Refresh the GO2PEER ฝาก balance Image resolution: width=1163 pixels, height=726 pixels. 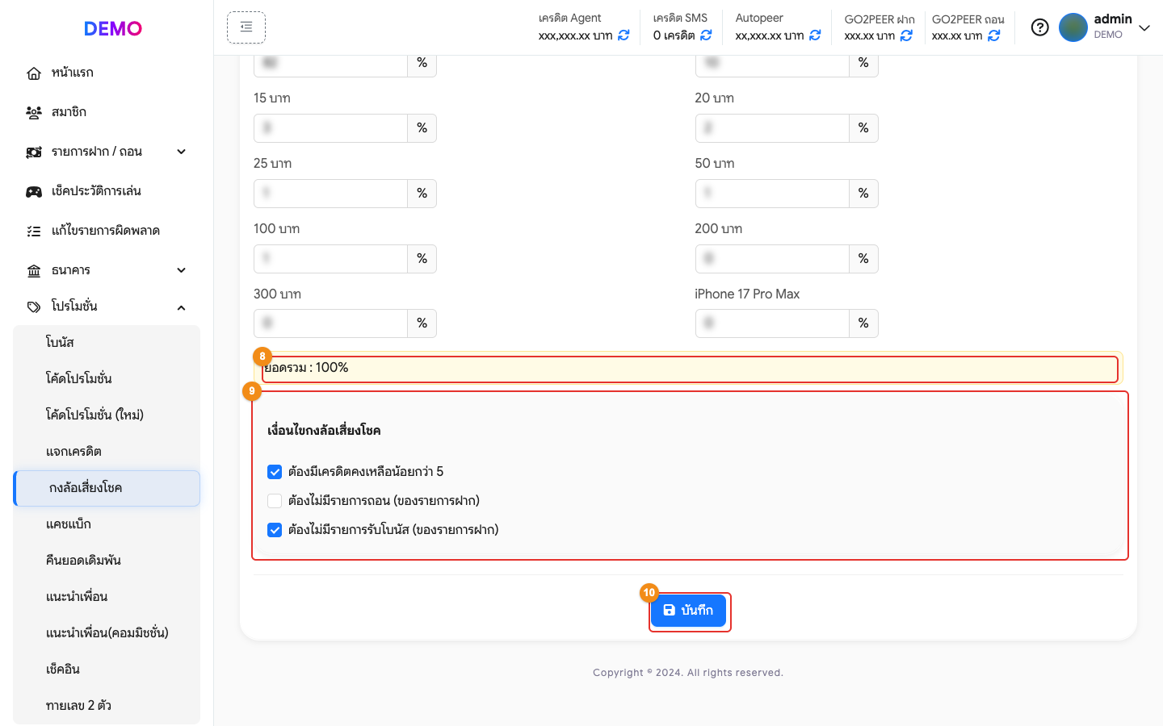click(906, 35)
